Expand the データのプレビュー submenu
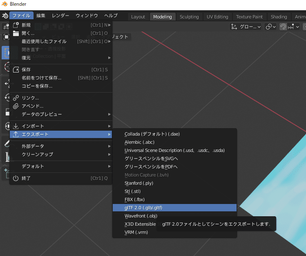 click(61, 114)
